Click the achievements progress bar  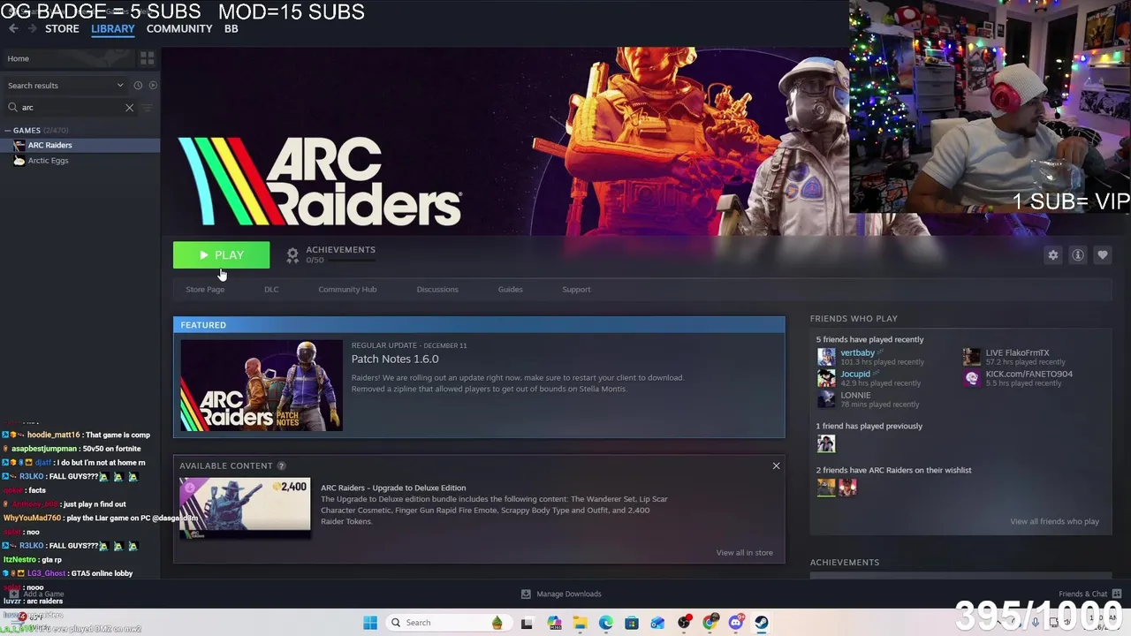point(350,261)
